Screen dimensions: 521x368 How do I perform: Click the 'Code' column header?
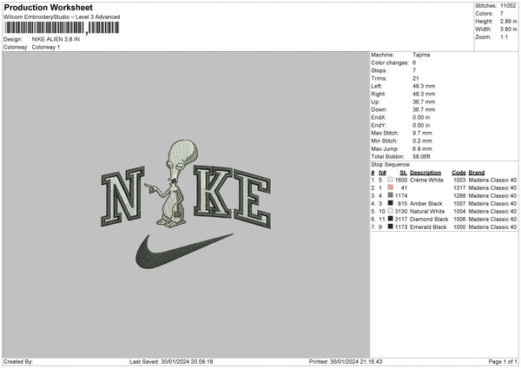click(458, 173)
